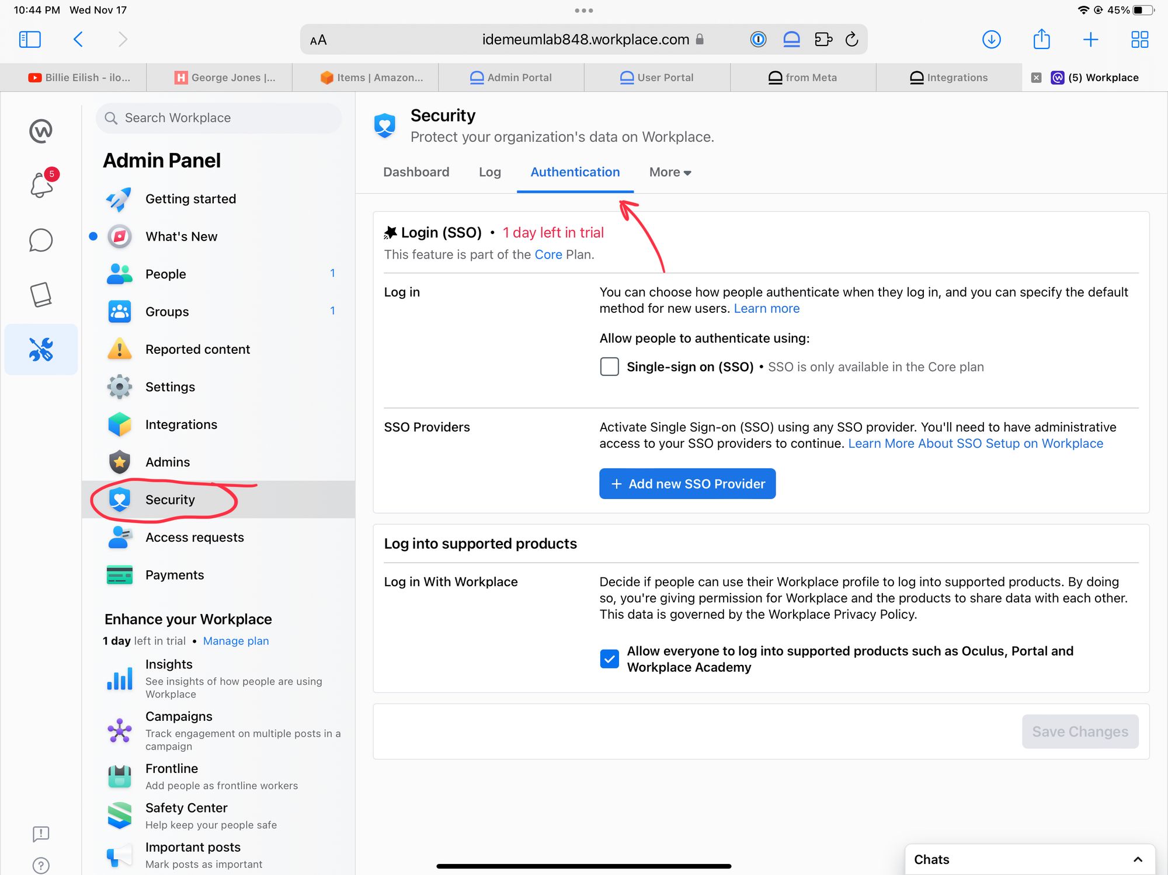
Task: Click the extensions puzzle icon in address bar
Action: click(823, 39)
